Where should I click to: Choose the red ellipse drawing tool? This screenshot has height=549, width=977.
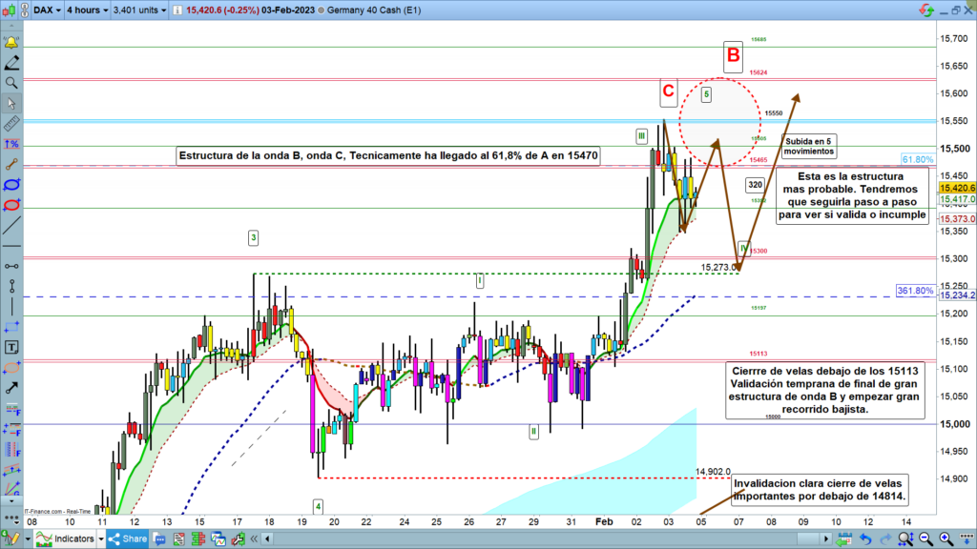point(11,205)
